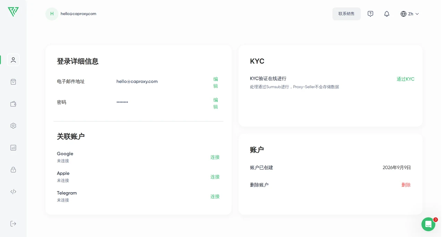The width and height of the screenshot is (444, 237).
Task: Click the 2026年9月9日 creation date
Action: tap(397, 168)
